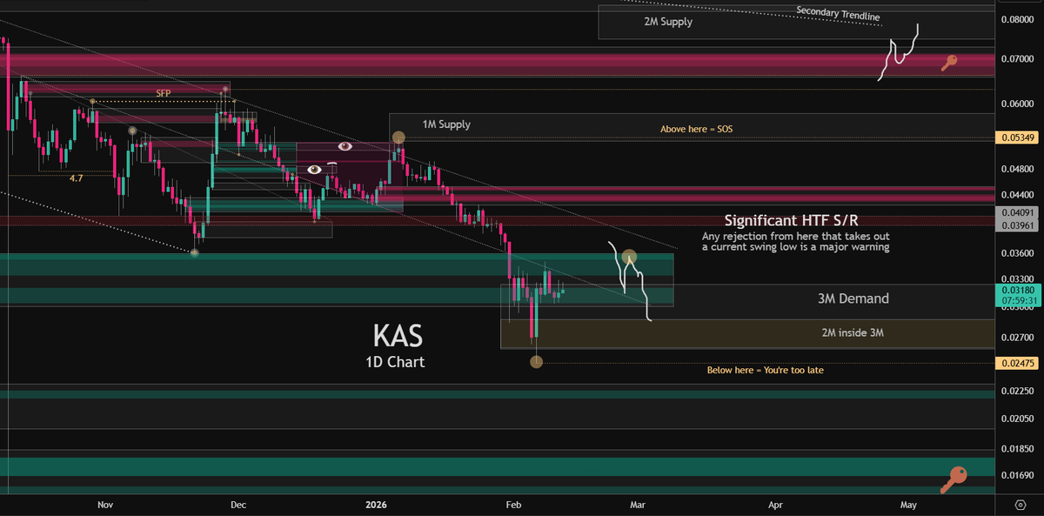Click the 0.04800 price scale value

coord(1016,170)
